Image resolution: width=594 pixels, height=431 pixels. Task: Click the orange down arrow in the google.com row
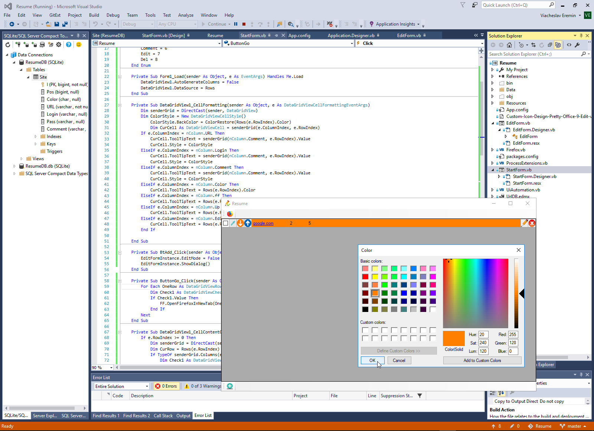[240, 223]
